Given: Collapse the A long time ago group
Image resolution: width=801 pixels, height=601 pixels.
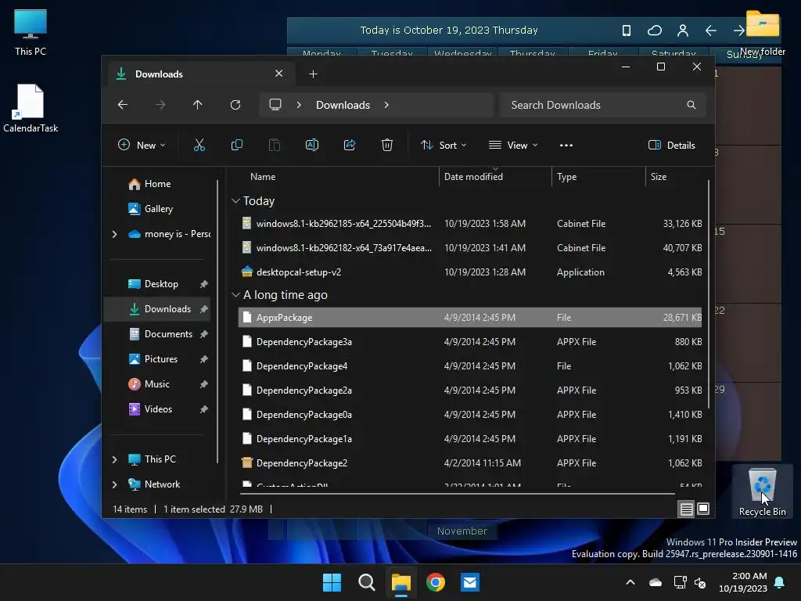Looking at the screenshot, I should (235, 295).
